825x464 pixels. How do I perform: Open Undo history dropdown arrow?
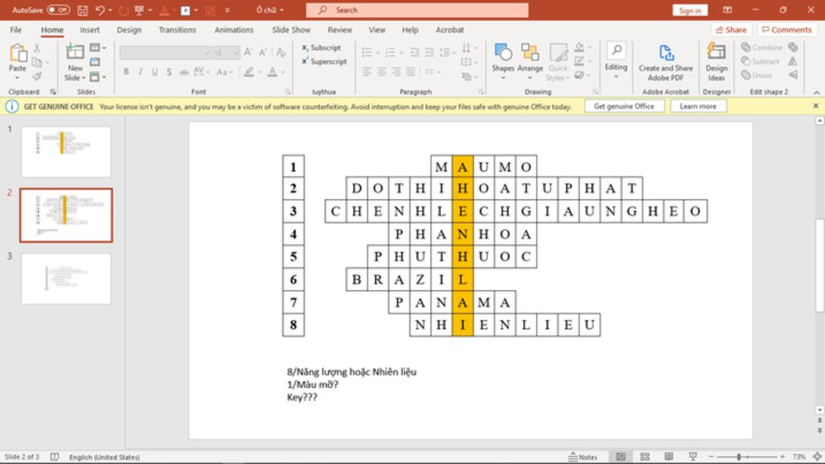tap(110, 10)
